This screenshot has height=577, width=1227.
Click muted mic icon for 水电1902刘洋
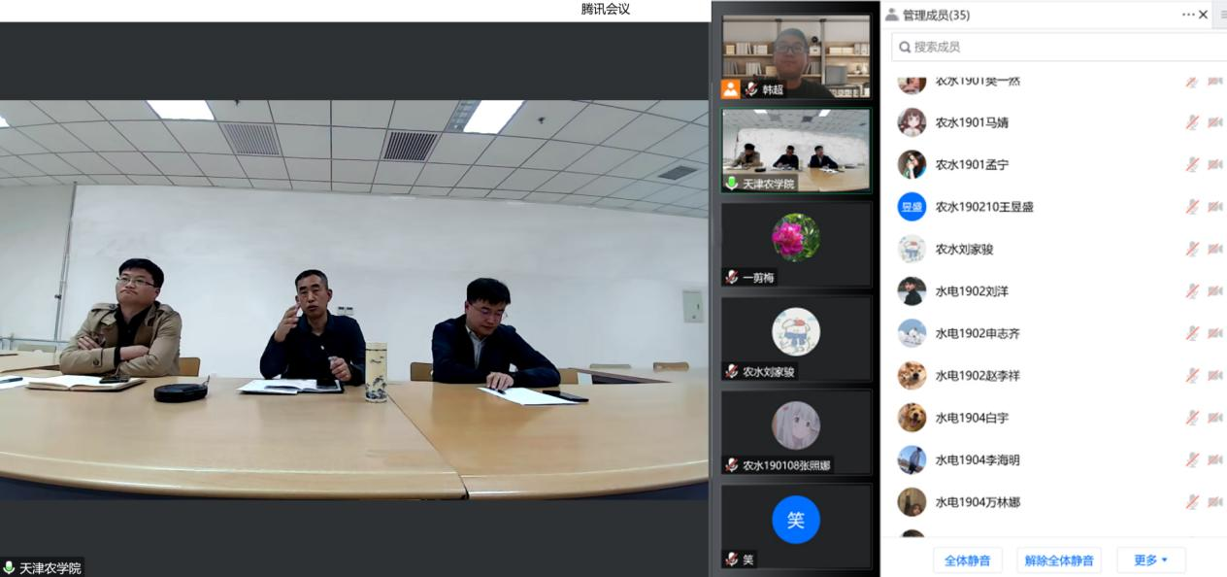click(1192, 291)
